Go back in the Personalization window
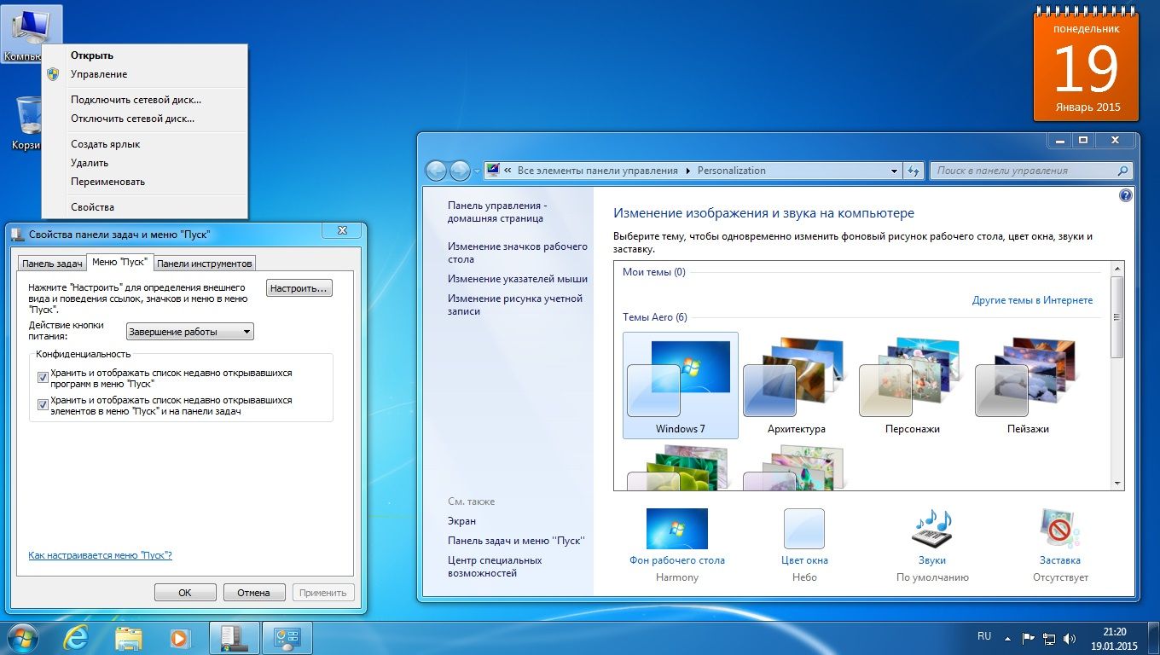1160x655 pixels. tap(436, 171)
